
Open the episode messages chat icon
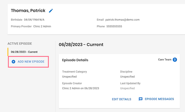(140, 99)
